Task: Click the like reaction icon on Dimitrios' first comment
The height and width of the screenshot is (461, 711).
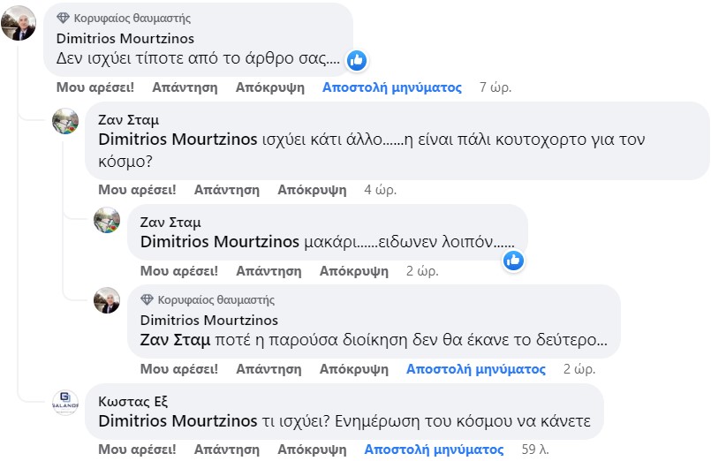Action: [357, 60]
